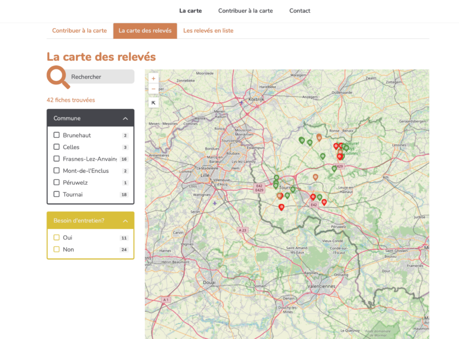The height and width of the screenshot is (339, 459).
Task: Click orange marker north of Leuze-en-Hainaut
Action: pos(315,177)
